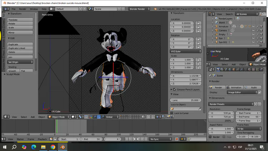Open the Playback menu in timeline
The height and width of the screenshot is (151, 268).
(x=42, y=139)
